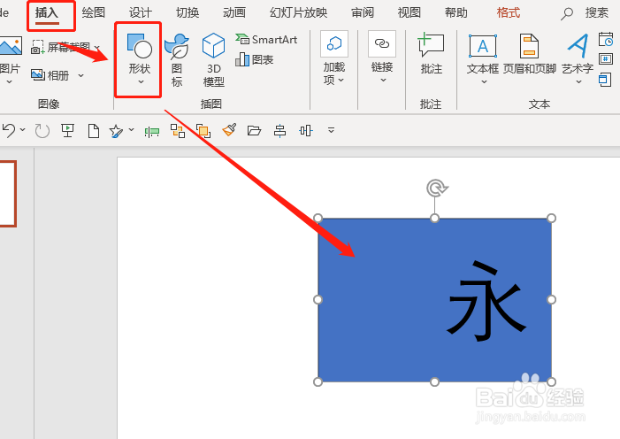
Task: Click the Redo button
Action: pos(42,131)
